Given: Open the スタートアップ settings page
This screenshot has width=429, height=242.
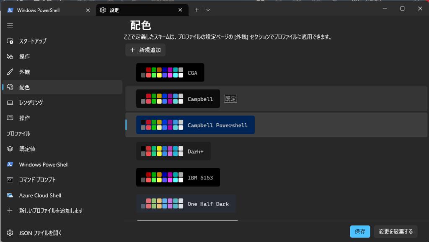Looking at the screenshot, I should coord(62,41).
